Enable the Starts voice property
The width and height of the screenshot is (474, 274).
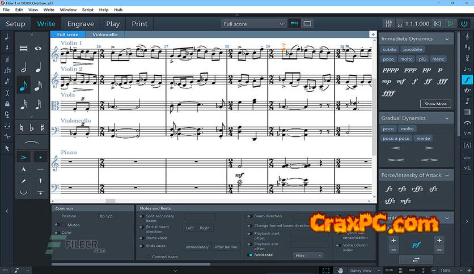141,238
